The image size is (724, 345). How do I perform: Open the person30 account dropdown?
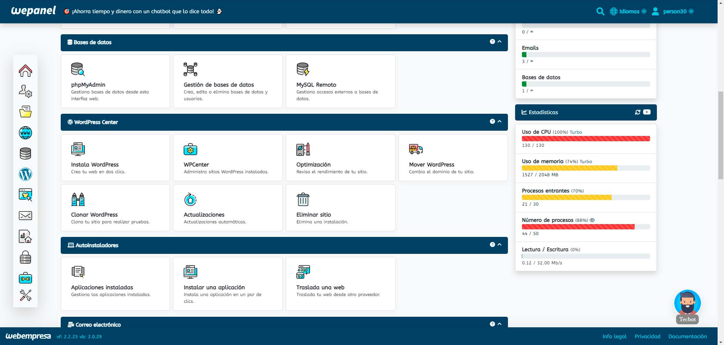click(673, 11)
